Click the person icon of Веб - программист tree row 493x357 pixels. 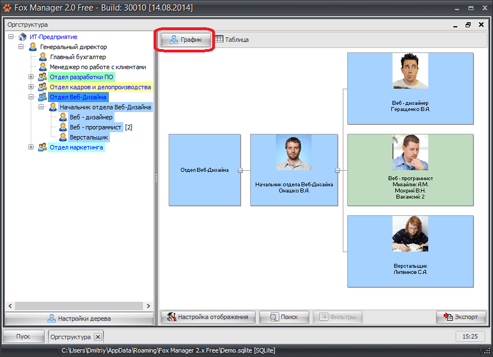(x=63, y=127)
